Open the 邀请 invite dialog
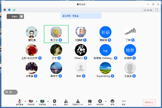The image size is (162, 108). coord(66,102)
